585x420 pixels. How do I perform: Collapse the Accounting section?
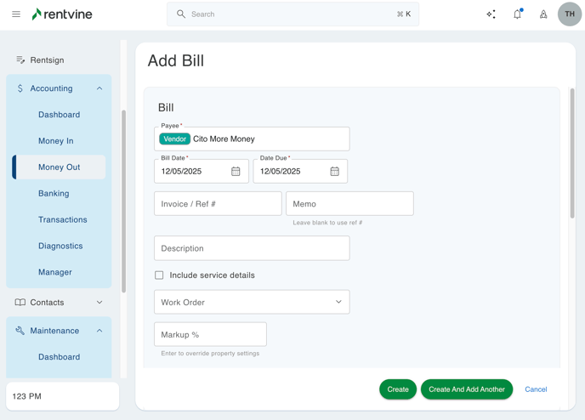coord(99,88)
